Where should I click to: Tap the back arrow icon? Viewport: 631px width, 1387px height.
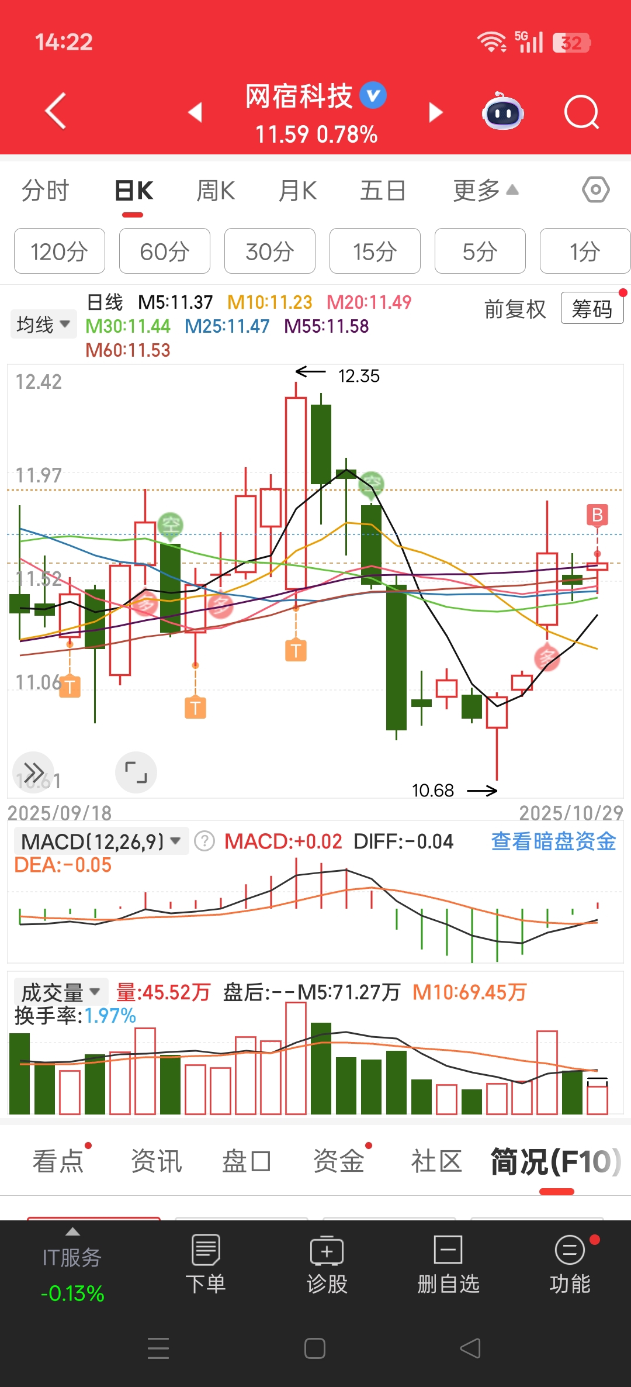56,111
